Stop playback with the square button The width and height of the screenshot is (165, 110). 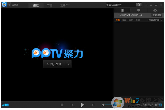tap(62, 105)
